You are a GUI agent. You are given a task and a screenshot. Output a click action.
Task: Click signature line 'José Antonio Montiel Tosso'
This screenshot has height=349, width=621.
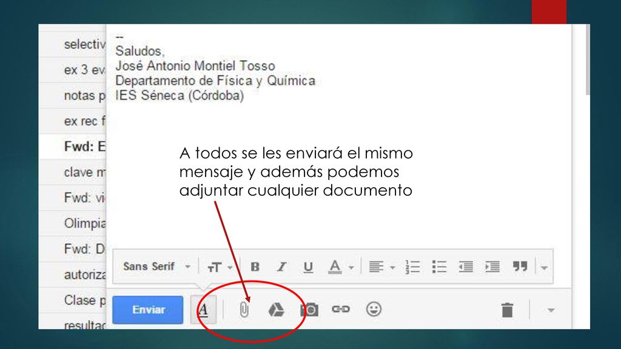coord(195,65)
